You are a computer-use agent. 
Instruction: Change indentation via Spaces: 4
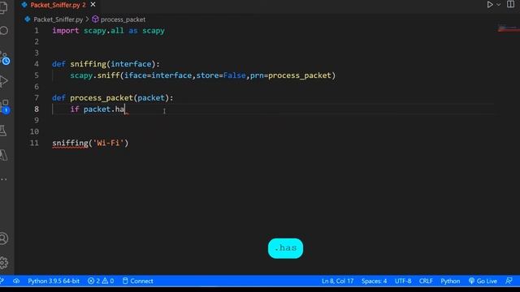(x=374, y=281)
